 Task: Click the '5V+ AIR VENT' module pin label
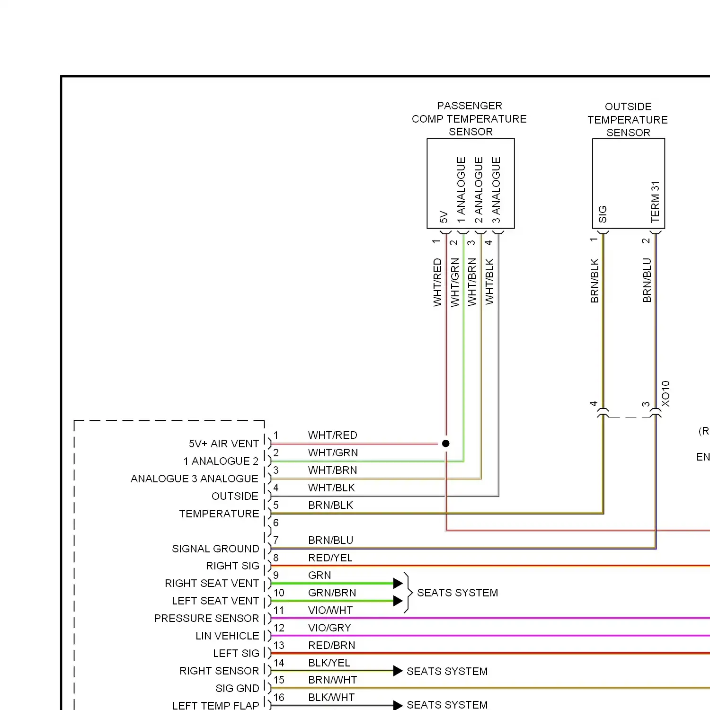[224, 444]
